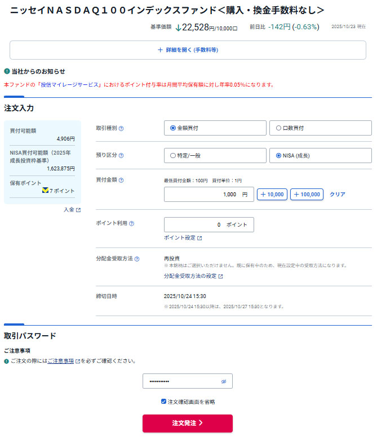Toggle password visibility eye icon
This screenshot has width=377, height=437.
224,381
